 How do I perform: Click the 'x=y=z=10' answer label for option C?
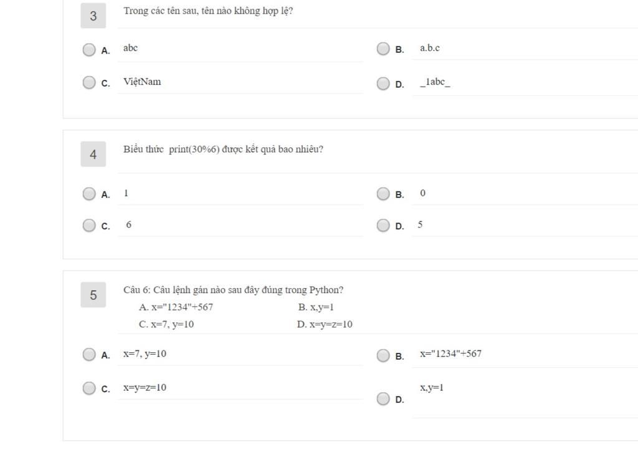click(145, 388)
